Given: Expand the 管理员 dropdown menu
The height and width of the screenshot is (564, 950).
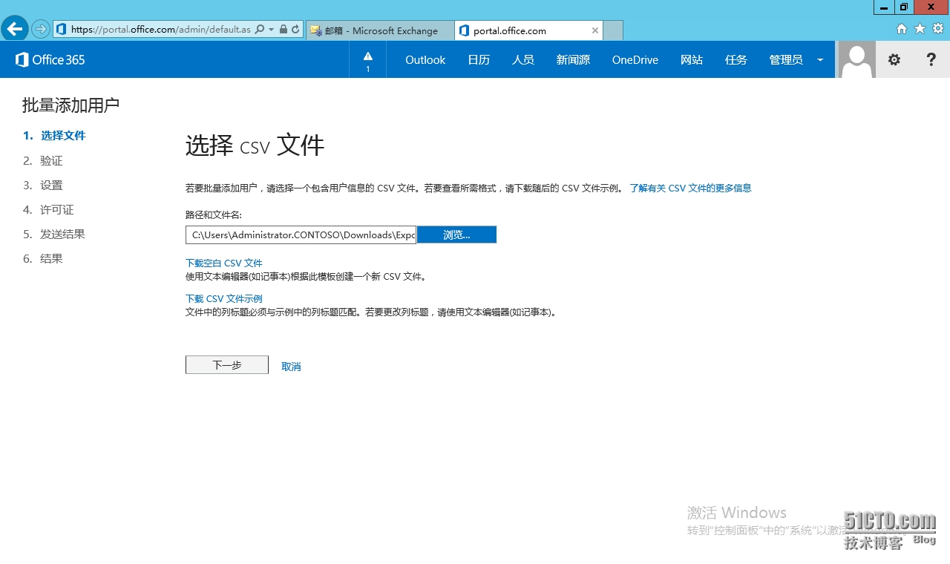Looking at the screenshot, I should [819, 59].
